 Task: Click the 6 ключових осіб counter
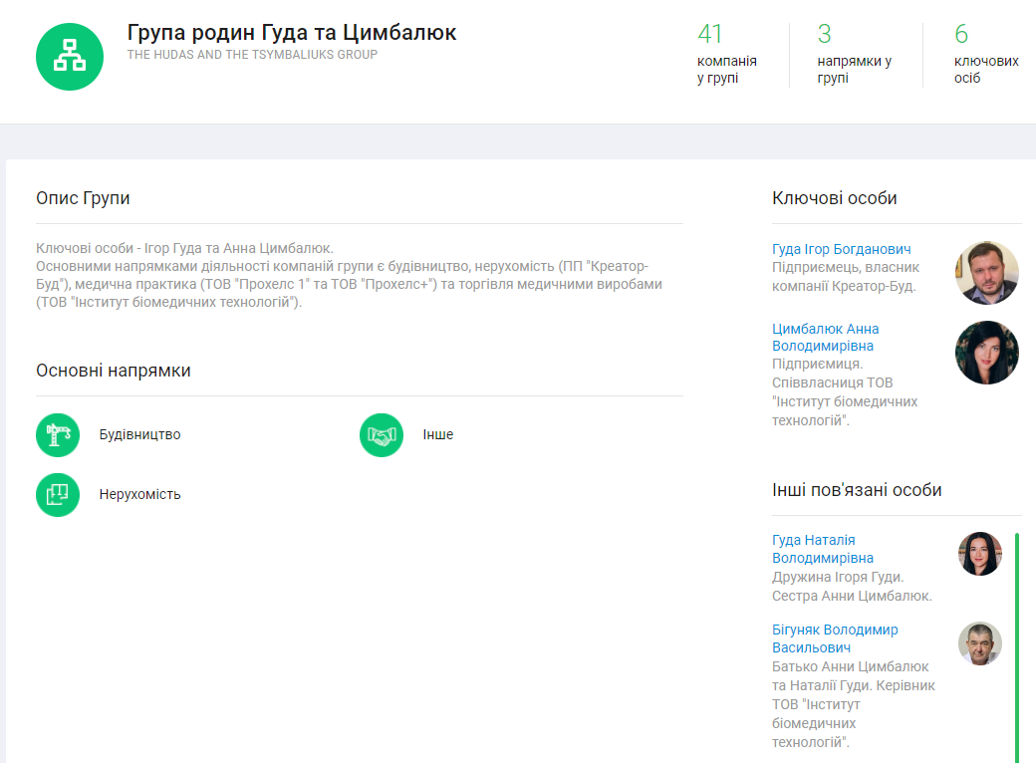coord(984,55)
